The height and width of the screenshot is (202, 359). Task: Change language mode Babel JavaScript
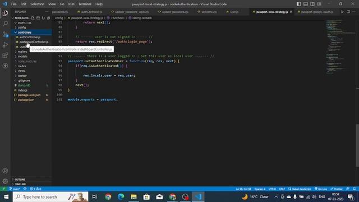[x=300, y=189]
